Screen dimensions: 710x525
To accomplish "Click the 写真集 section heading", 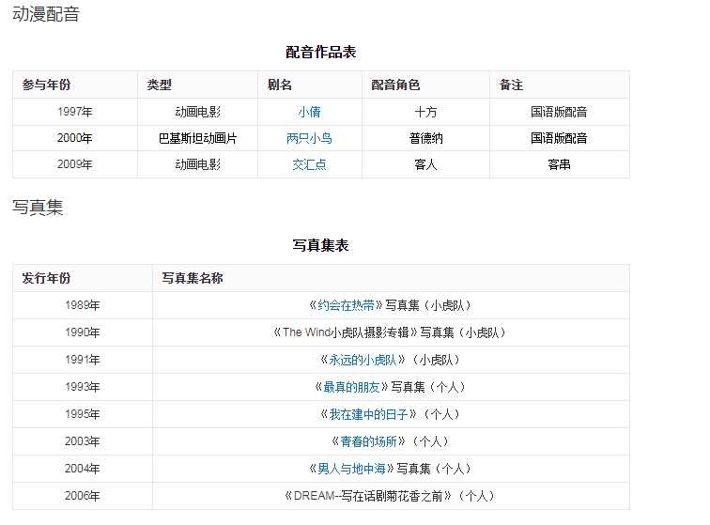I will click(38, 208).
